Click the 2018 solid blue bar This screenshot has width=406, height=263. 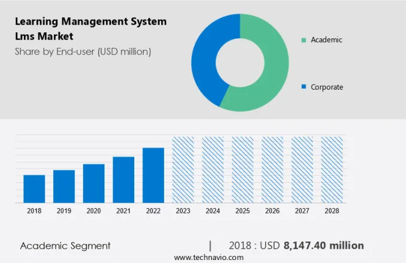click(x=34, y=188)
